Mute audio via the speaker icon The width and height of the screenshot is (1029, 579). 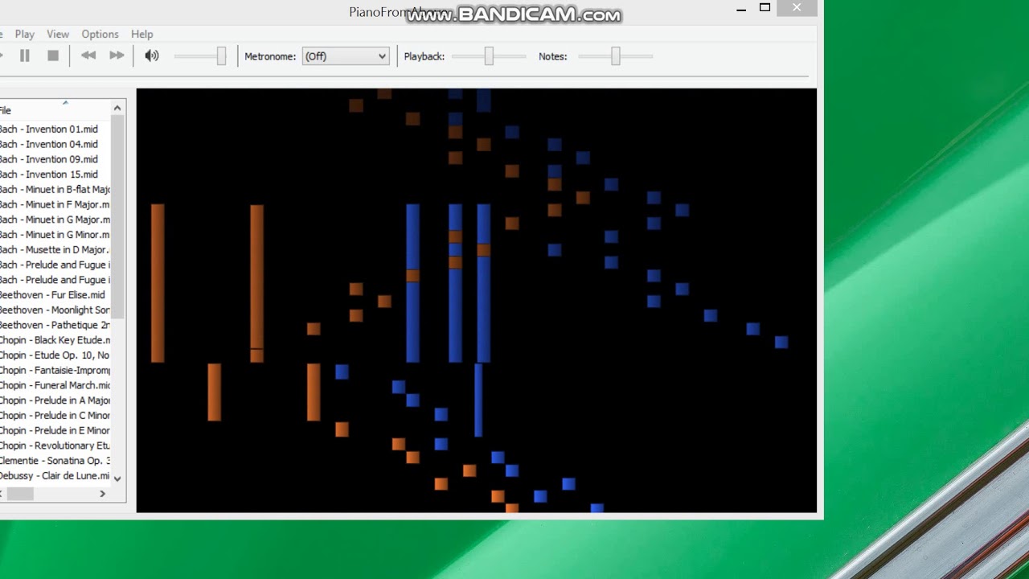(151, 55)
